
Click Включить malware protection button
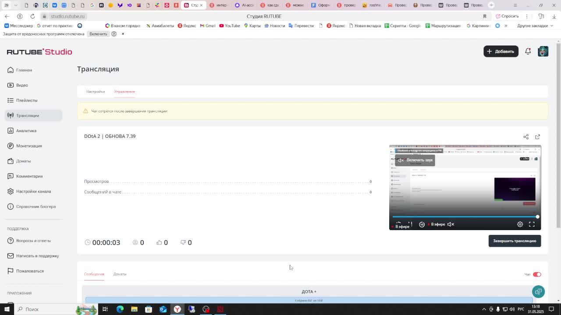click(98, 34)
